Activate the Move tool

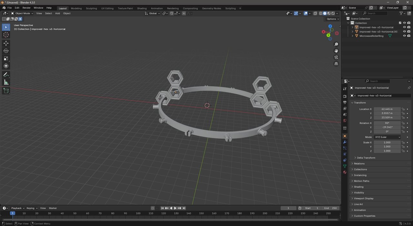click(x=6, y=43)
